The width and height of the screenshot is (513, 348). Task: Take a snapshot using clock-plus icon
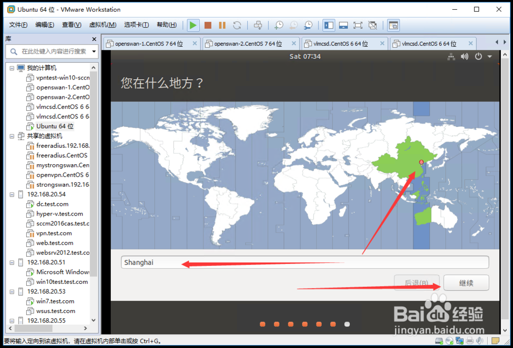[x=279, y=25]
